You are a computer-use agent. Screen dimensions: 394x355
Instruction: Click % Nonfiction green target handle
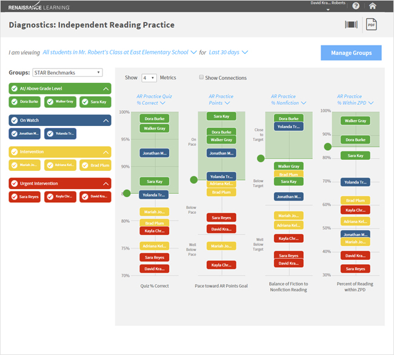coord(261,159)
